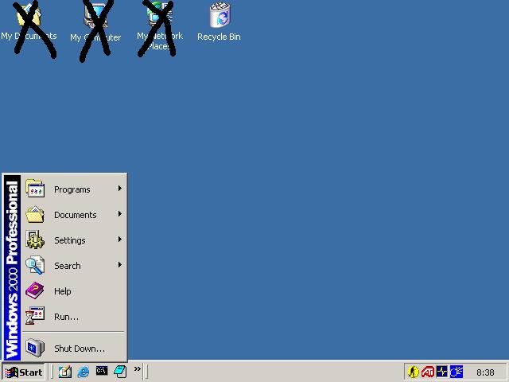The width and height of the screenshot is (509, 382).
Task: Choose Shut Down... in the Start menu
Action: coord(74,349)
